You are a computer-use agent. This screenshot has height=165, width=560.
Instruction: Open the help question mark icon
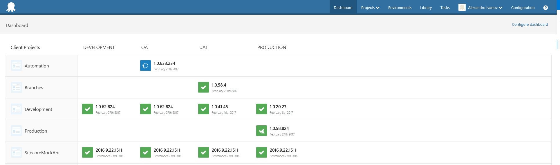click(545, 8)
